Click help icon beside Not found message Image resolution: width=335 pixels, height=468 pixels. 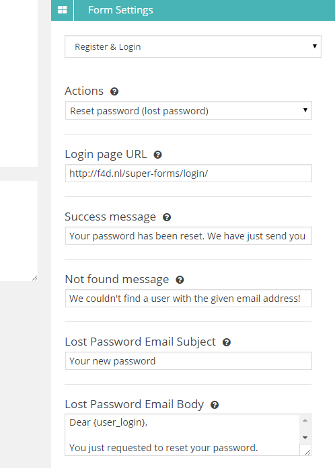(x=180, y=280)
